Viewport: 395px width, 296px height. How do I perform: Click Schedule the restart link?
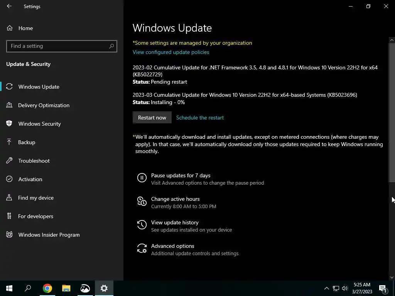click(x=200, y=118)
